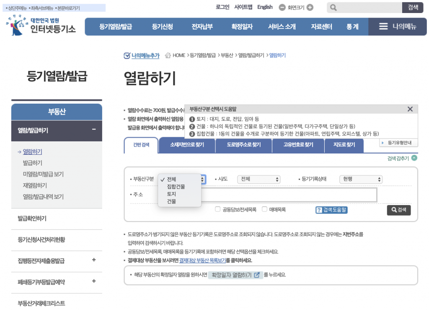Open 자료센터 main menu
This screenshot has height=310, width=429.
[321, 26]
